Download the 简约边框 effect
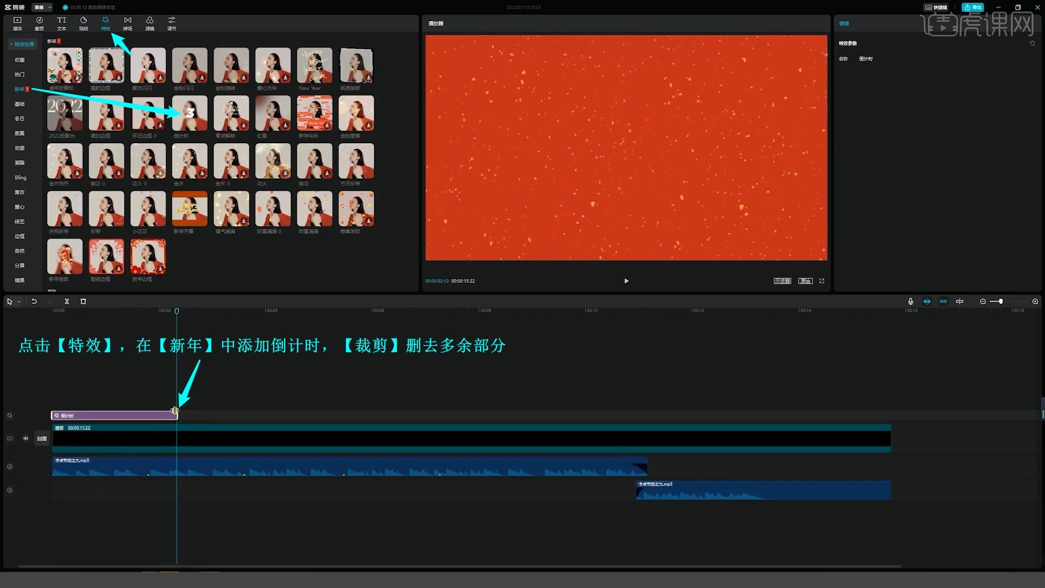Viewport: 1045px width, 588px height. pyautogui.click(x=119, y=126)
